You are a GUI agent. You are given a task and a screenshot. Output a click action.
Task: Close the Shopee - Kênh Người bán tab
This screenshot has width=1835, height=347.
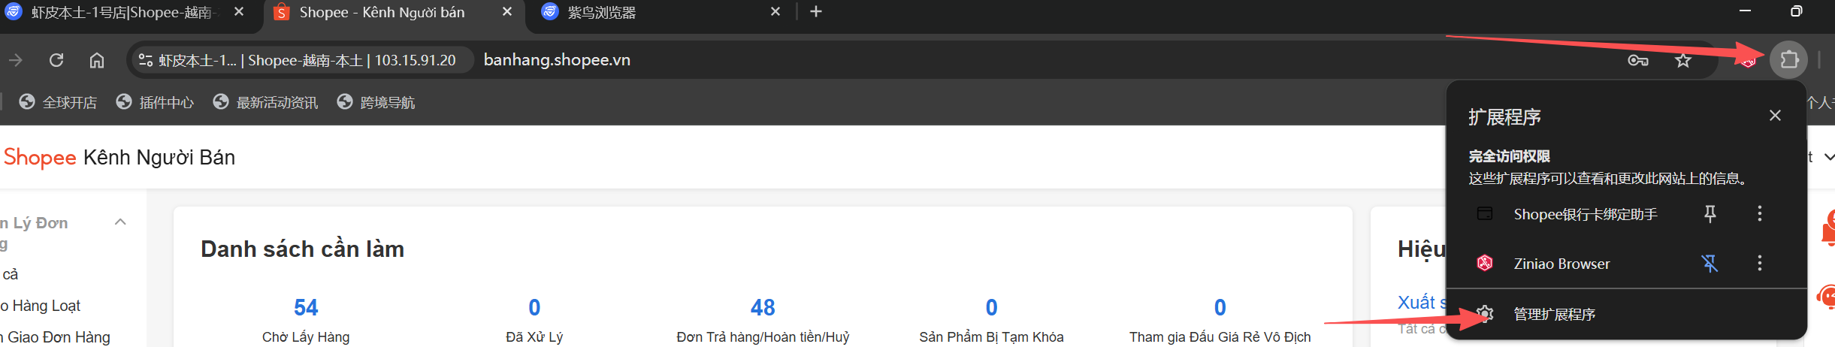tap(507, 12)
